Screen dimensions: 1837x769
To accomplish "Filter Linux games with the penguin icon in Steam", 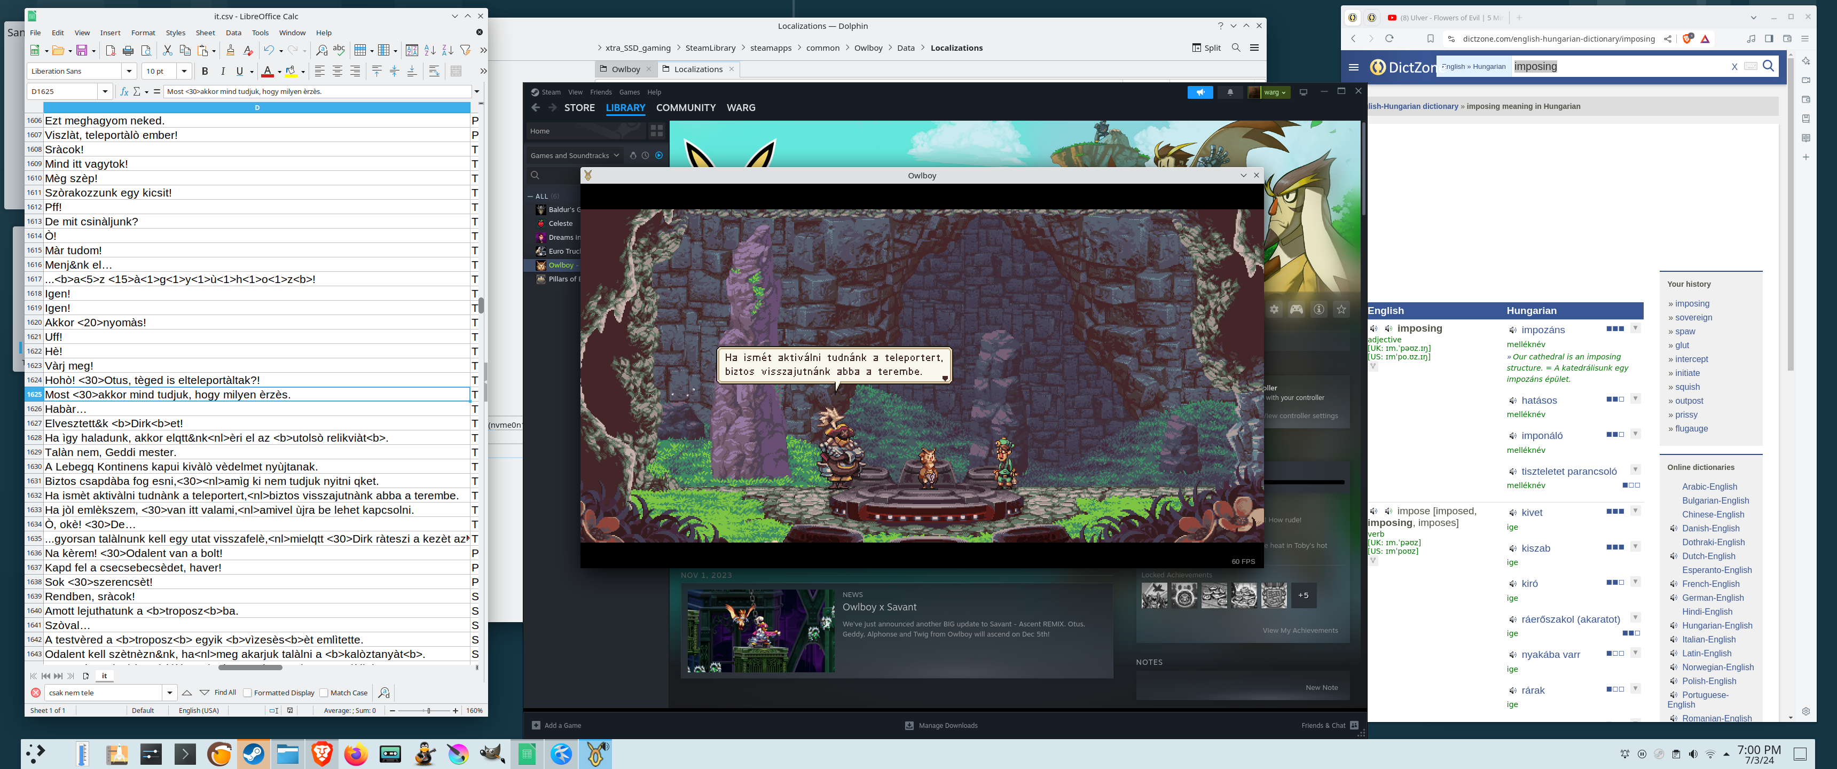I will point(633,155).
